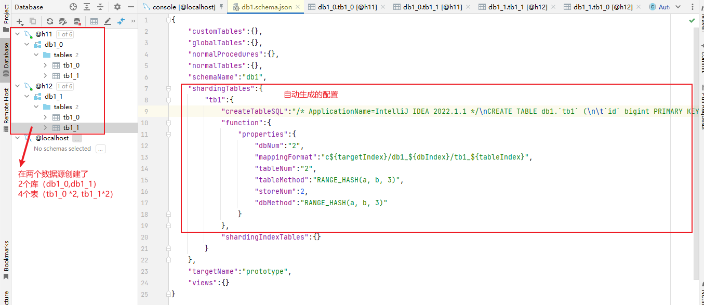704x305 pixels.
Task: Open Data Source Properties wrench icon
Action: click(63, 21)
